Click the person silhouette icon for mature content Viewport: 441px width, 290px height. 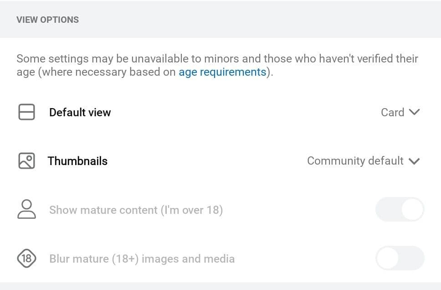tap(26, 210)
